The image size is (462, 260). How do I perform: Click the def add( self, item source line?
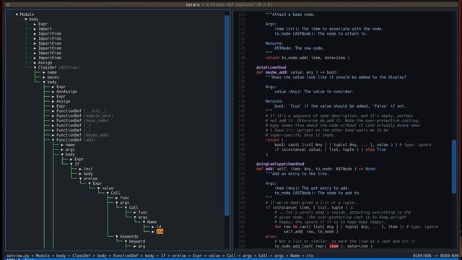[x=316, y=169]
